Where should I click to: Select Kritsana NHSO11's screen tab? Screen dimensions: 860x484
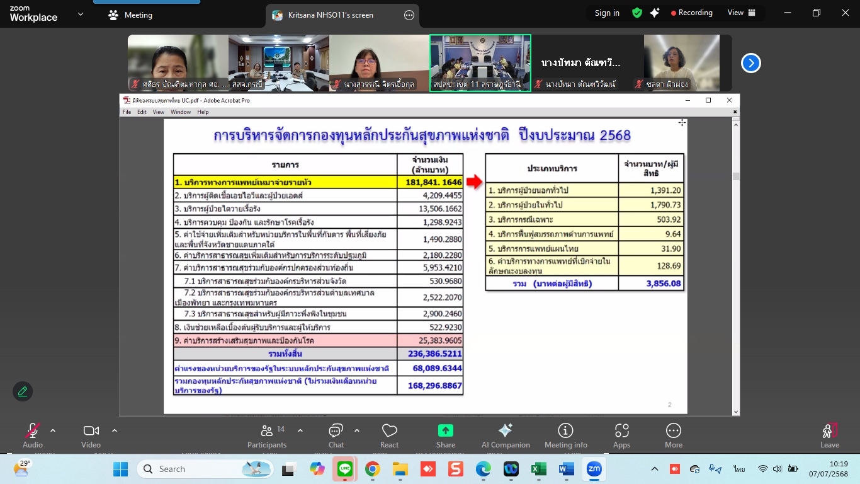(x=331, y=15)
